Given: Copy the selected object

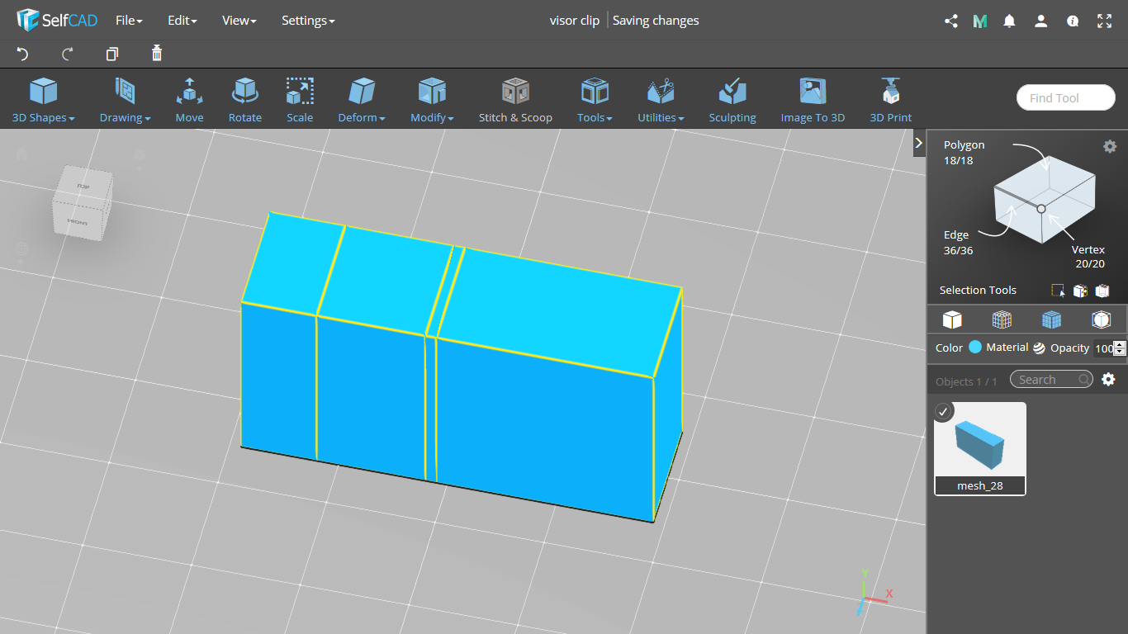Looking at the screenshot, I should (112, 54).
